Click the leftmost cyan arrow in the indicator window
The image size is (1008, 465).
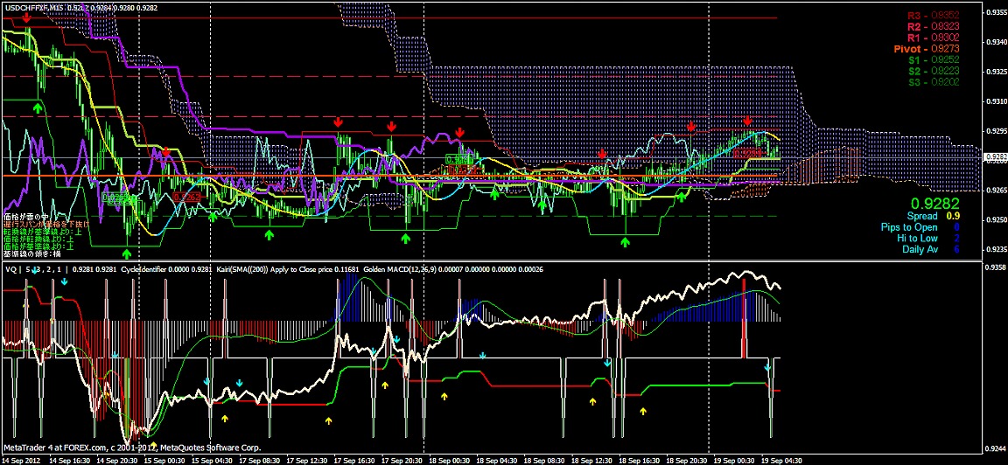(x=33, y=272)
